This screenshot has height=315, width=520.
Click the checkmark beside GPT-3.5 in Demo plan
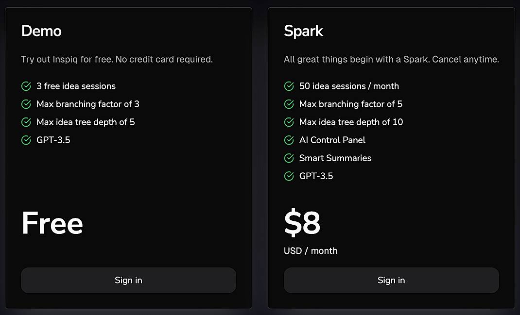click(x=26, y=140)
